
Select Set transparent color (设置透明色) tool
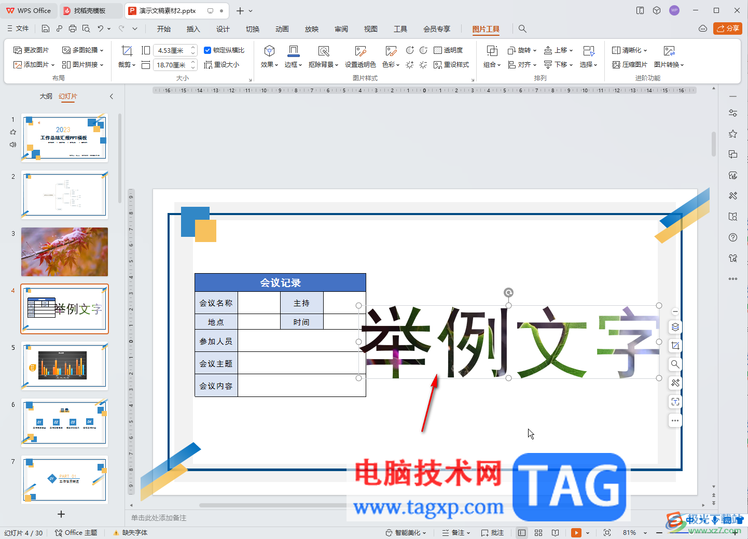pos(361,57)
